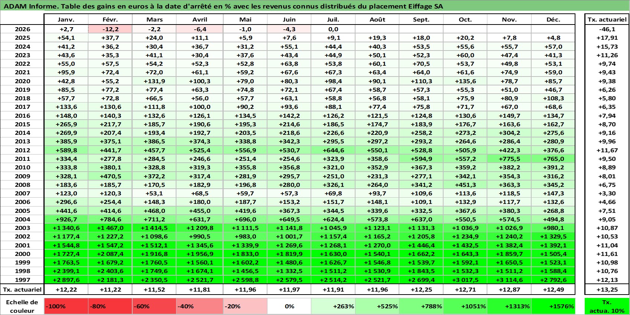This screenshot has width=630, height=315.
Task: Click the 2011 November cell +775,5
Action: (x=509, y=159)
